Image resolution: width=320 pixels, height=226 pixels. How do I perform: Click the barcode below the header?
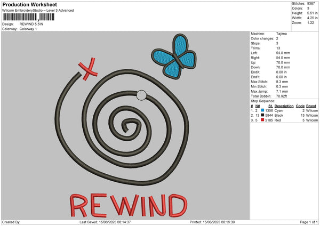23,18
